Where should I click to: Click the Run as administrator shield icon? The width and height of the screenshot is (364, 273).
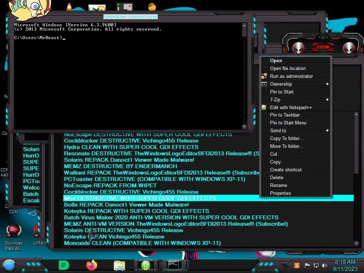coord(264,76)
